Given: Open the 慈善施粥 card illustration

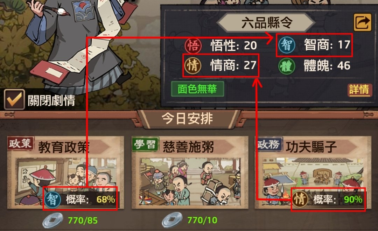Looking at the screenshot, I should pos(190,182).
